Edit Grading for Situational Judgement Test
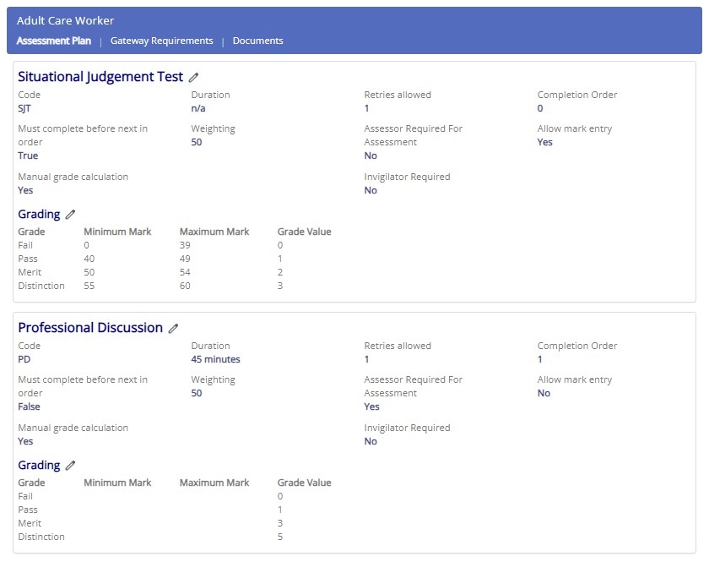Screen dimensions: 709x562 [70, 215]
